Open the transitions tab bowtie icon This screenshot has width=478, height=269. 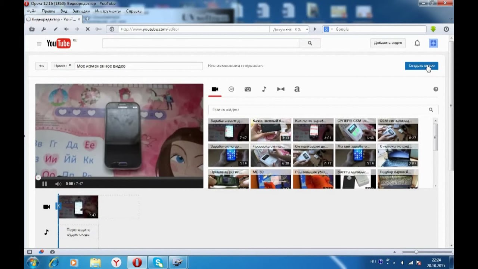(x=281, y=89)
